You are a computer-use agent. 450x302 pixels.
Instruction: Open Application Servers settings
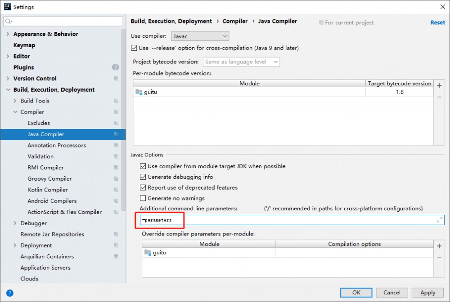[45, 267]
